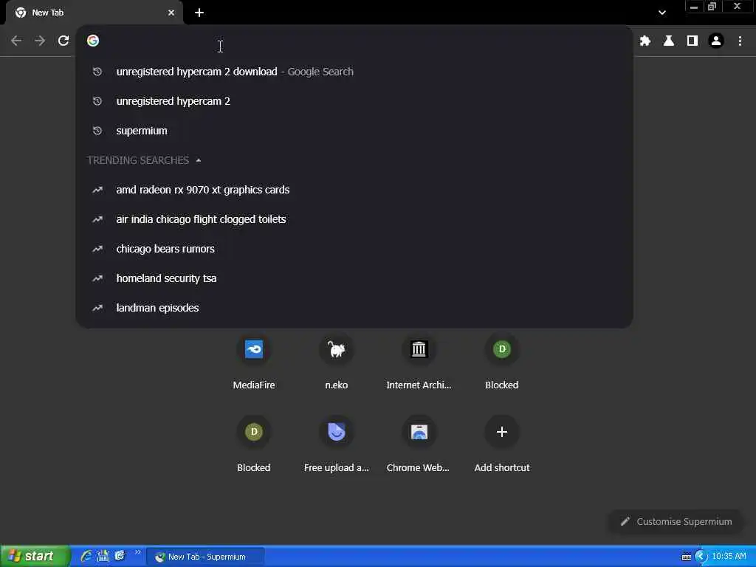The height and width of the screenshot is (567, 756).
Task: Select 'air india chicago flight clogged toilets'
Action: [354, 219]
